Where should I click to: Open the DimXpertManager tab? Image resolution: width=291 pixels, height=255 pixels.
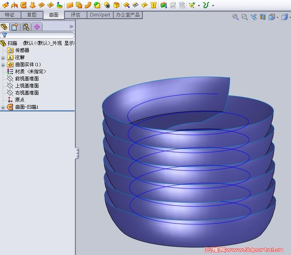click(x=37, y=27)
